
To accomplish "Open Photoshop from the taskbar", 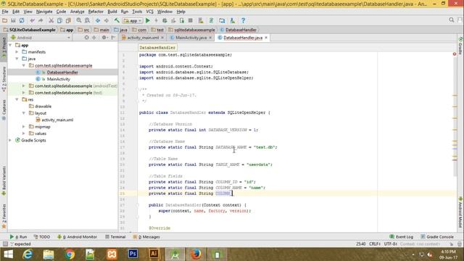I will [x=133, y=254].
